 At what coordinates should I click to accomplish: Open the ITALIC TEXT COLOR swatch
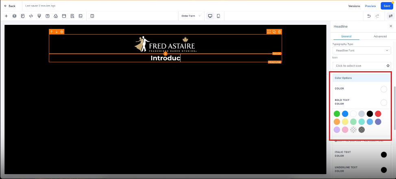pyautogui.click(x=384, y=155)
